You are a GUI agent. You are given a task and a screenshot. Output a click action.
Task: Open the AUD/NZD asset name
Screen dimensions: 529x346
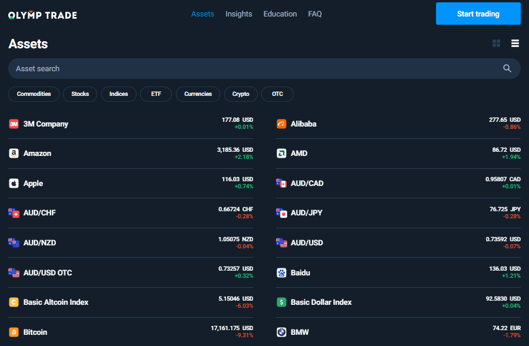pyautogui.click(x=39, y=243)
